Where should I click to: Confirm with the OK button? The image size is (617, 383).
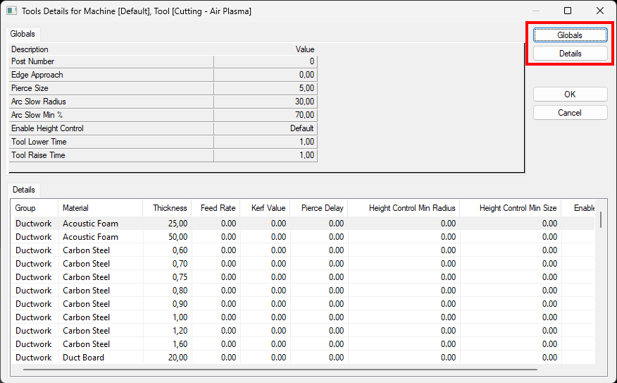click(571, 95)
